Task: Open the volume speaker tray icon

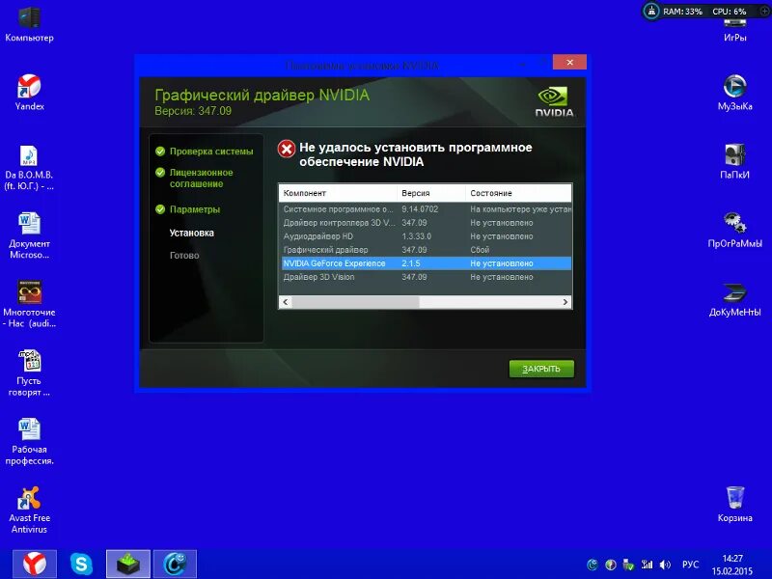Action: (665, 565)
